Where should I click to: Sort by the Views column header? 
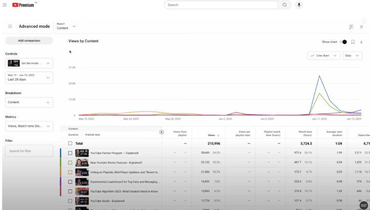[x=212, y=135]
